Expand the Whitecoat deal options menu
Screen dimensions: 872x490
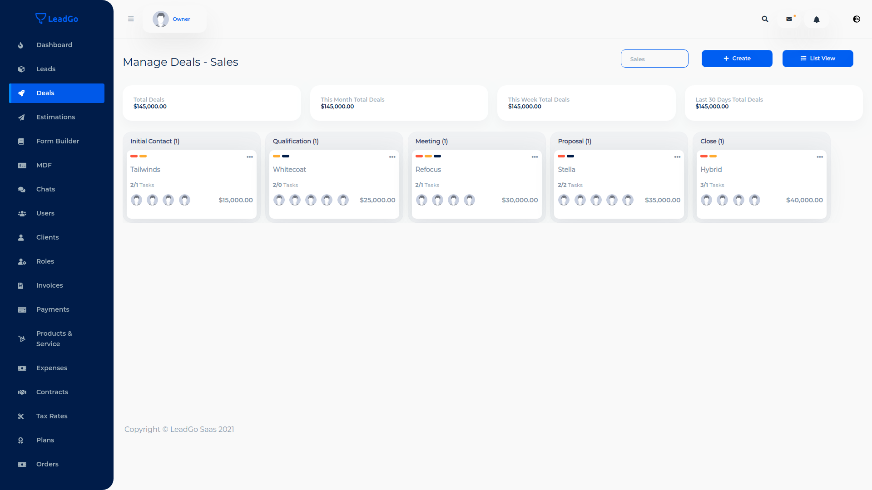click(x=391, y=157)
